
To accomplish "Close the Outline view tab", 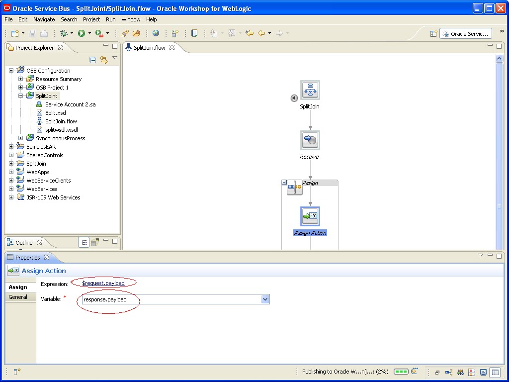I will pyautogui.click(x=39, y=242).
